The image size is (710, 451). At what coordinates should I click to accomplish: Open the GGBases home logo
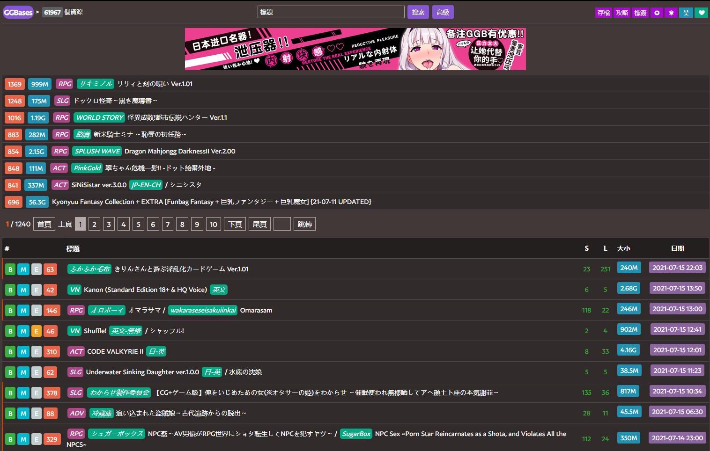tap(18, 13)
